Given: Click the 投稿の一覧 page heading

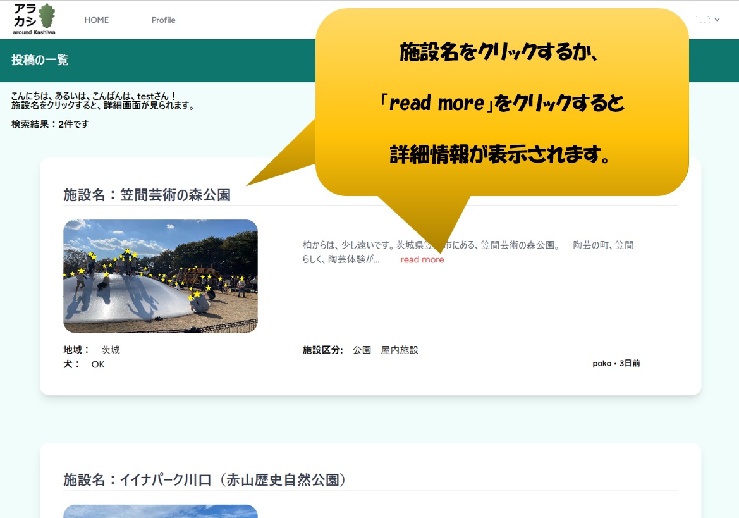Looking at the screenshot, I should pyautogui.click(x=40, y=61).
